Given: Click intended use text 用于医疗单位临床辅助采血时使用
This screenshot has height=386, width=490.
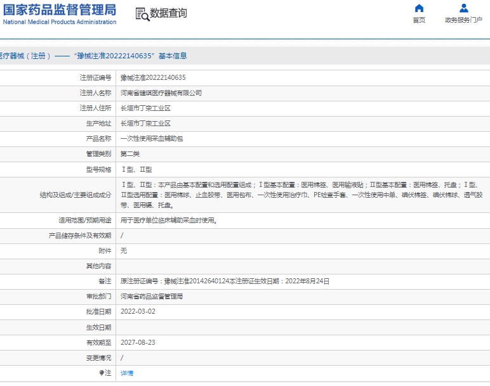Looking at the screenshot, I should point(169,221).
